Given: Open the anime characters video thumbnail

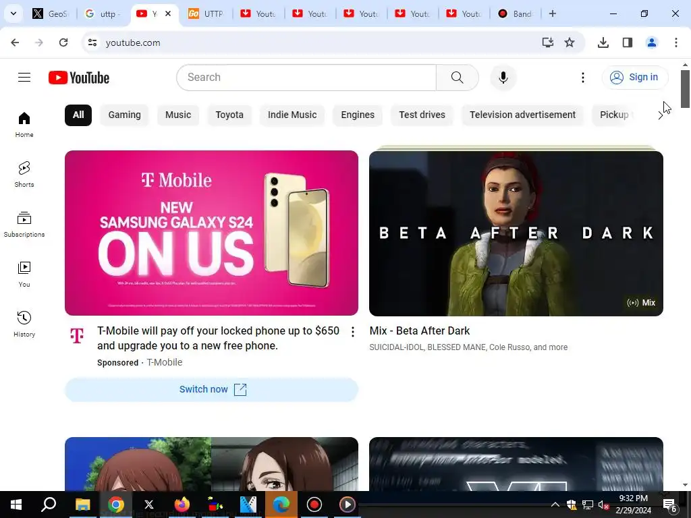Looking at the screenshot, I should (211, 464).
